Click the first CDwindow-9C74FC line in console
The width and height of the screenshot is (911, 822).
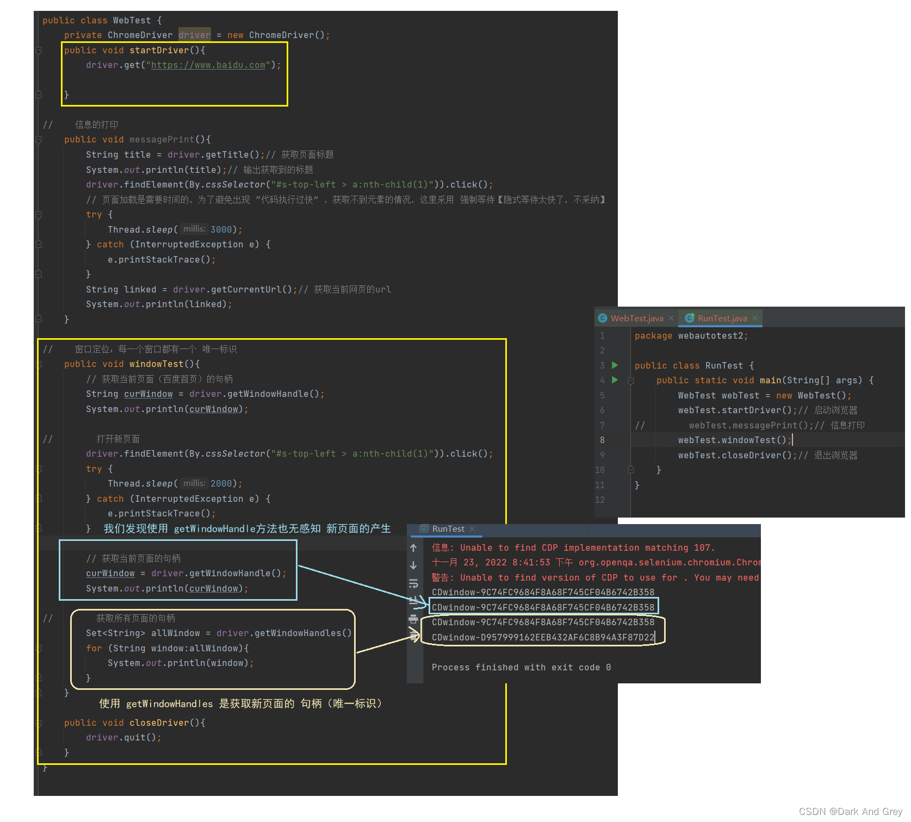pos(543,592)
